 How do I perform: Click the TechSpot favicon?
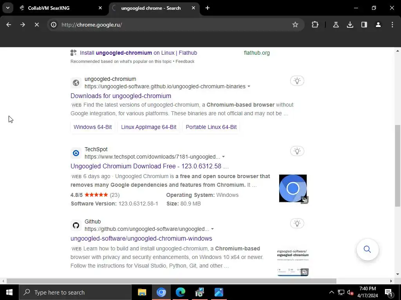pyautogui.click(x=76, y=153)
